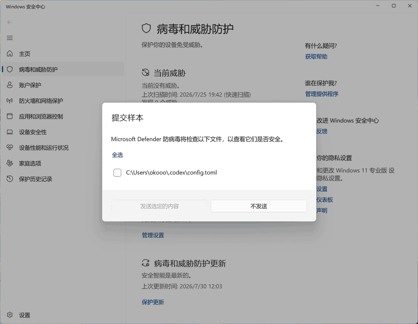
Task: Click the 反馈 link
Action: (322, 131)
